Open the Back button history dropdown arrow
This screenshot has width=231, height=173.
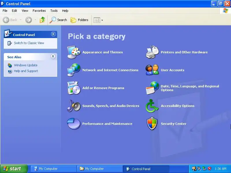(x=21, y=20)
